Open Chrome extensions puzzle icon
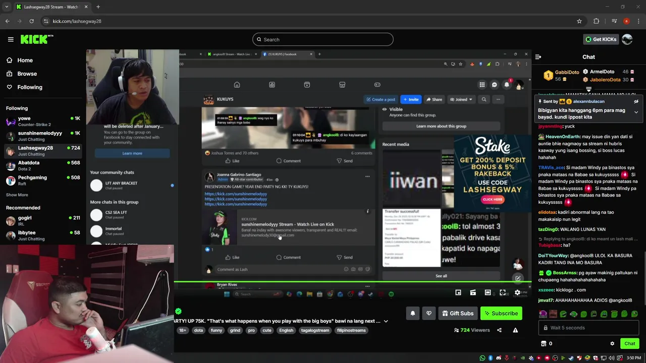 [597, 21]
